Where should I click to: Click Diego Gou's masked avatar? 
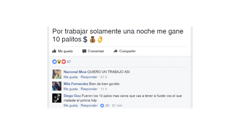click(x=57, y=98)
